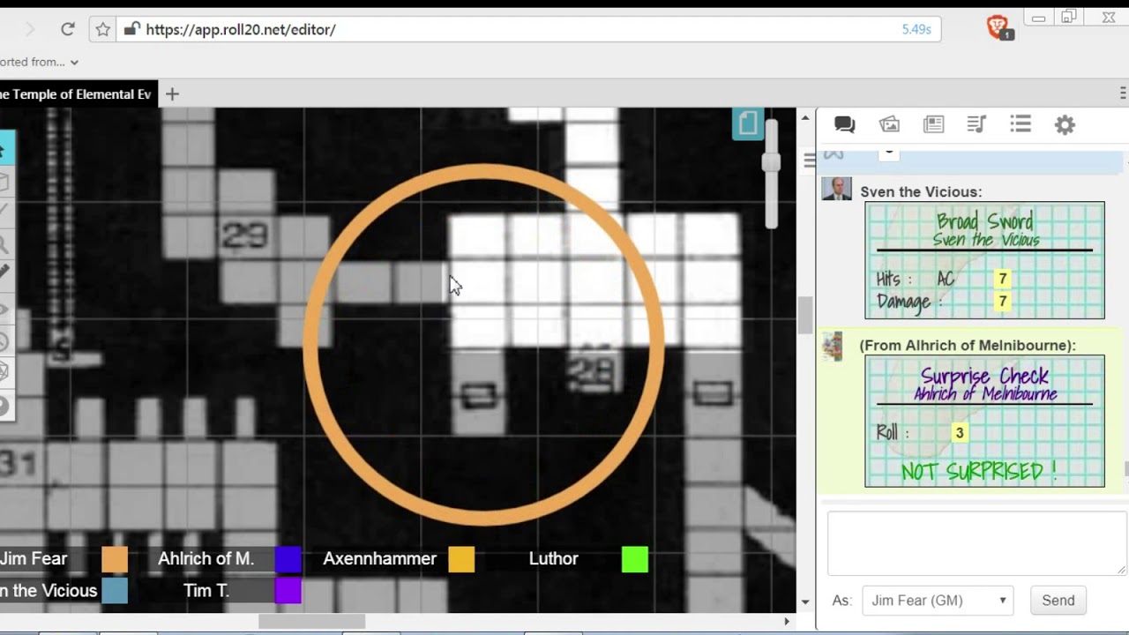Click the Hits AC roll value 7

click(1002, 280)
